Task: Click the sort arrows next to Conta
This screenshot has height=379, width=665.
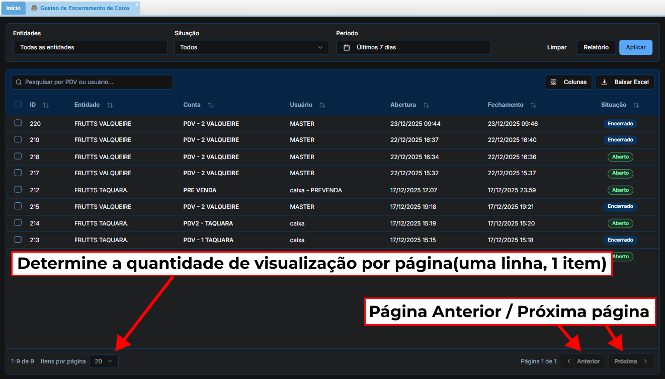Action: tap(210, 105)
